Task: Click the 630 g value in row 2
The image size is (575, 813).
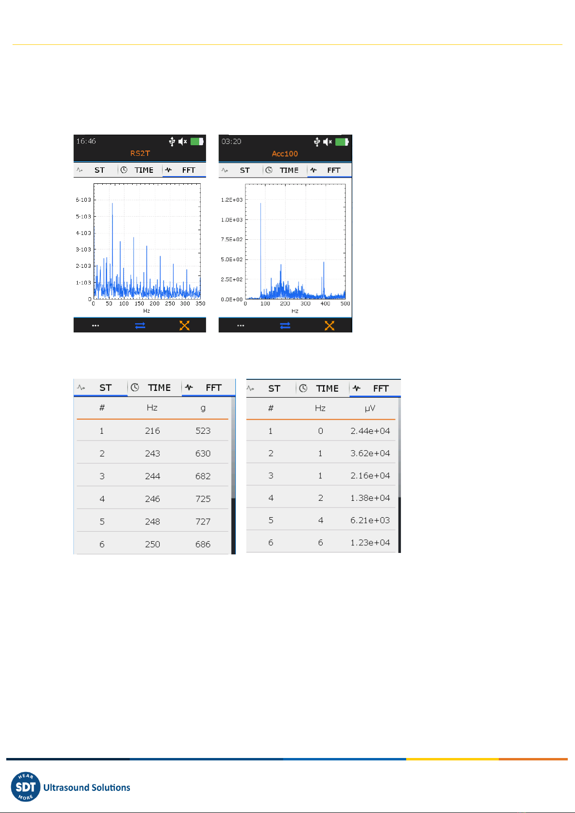Action: [203, 454]
